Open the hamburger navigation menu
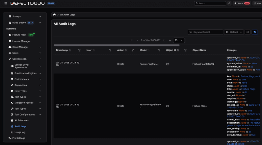This screenshot has height=145, width=262. [6, 3]
